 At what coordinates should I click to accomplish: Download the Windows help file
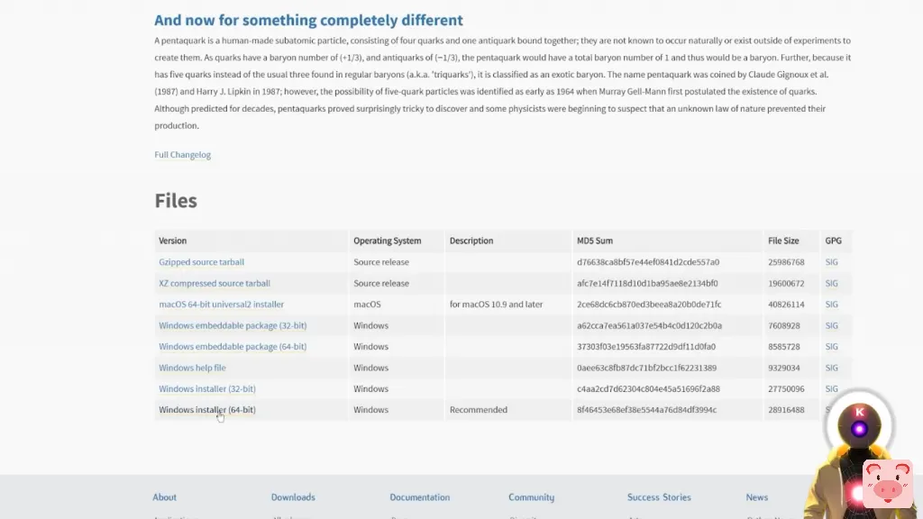(192, 368)
